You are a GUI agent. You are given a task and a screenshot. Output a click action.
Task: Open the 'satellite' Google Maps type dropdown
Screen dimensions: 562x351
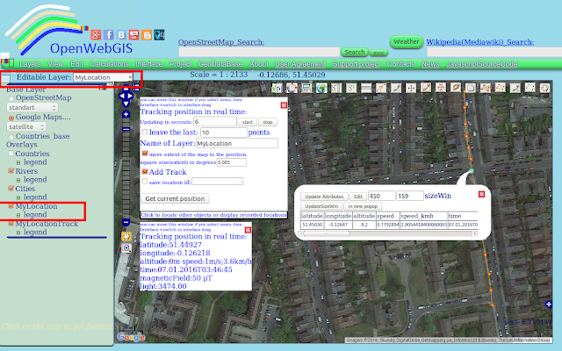[26, 126]
